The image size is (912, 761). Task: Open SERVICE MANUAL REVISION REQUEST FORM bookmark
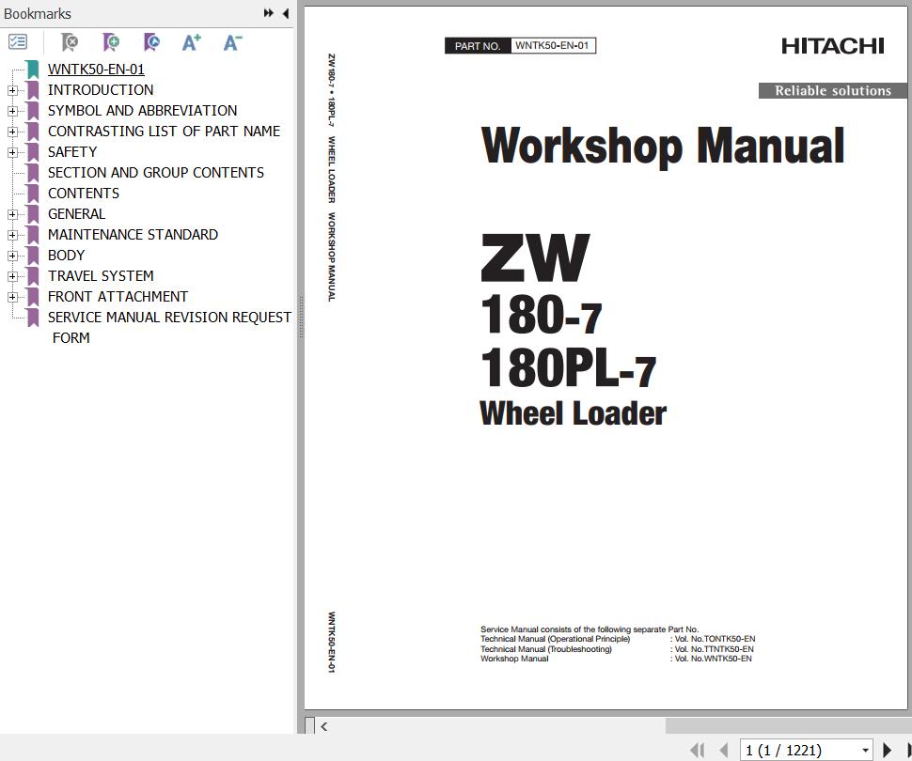(x=169, y=327)
